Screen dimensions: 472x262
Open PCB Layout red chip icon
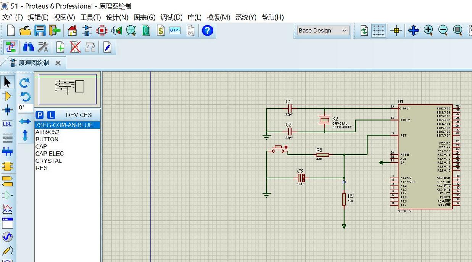pyautogui.click(x=101, y=31)
